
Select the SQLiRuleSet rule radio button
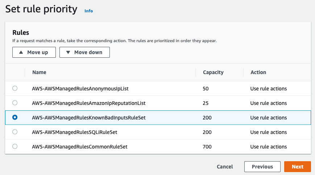coord(15,132)
